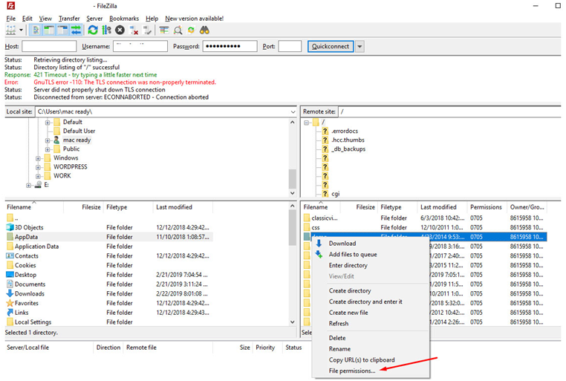This screenshot has width=566, height=381.
Task: Open the Site Manager icon
Action: (x=11, y=30)
